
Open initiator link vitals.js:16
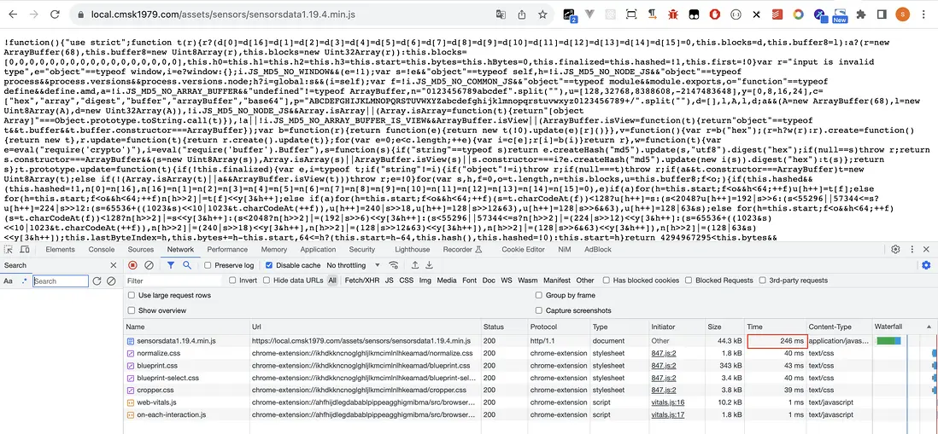pyautogui.click(x=667, y=402)
